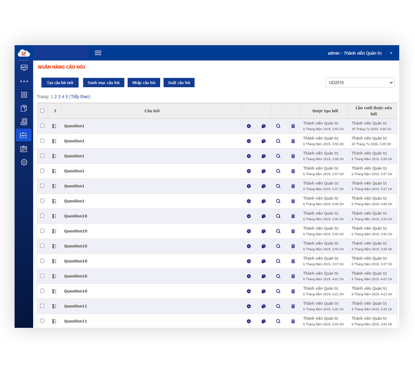The height and width of the screenshot is (373, 415).
Task: Click the cloud checkmark logo icon
Action: click(24, 53)
